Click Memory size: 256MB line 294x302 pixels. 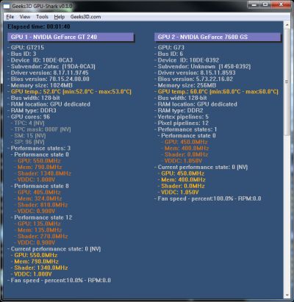click(x=185, y=85)
